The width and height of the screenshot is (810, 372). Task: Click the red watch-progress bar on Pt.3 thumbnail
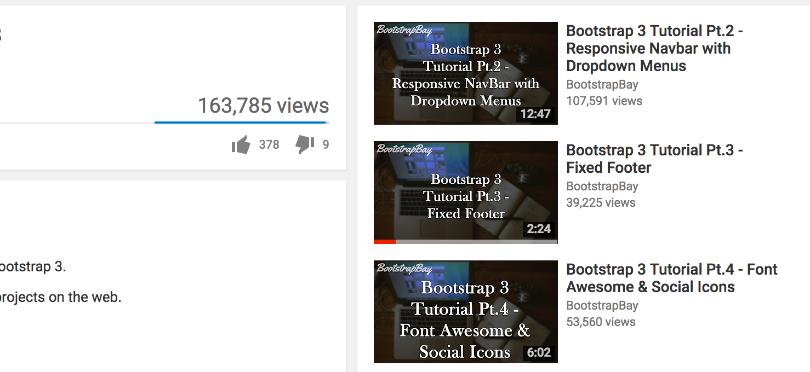tap(384, 242)
